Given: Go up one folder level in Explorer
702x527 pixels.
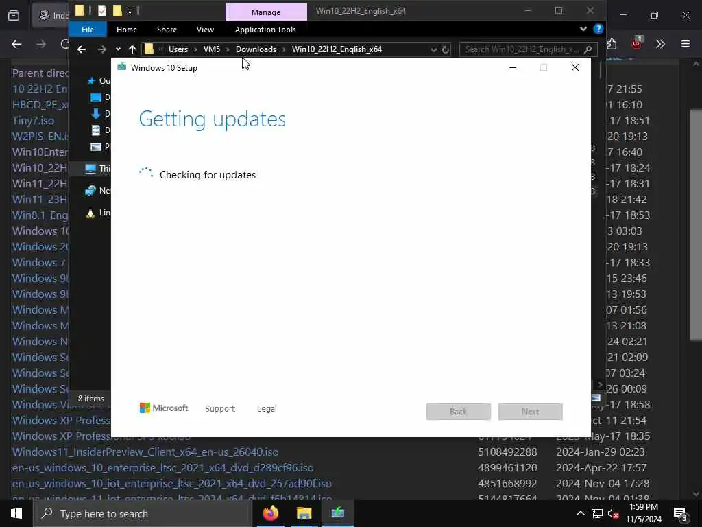Looking at the screenshot, I should [x=132, y=49].
